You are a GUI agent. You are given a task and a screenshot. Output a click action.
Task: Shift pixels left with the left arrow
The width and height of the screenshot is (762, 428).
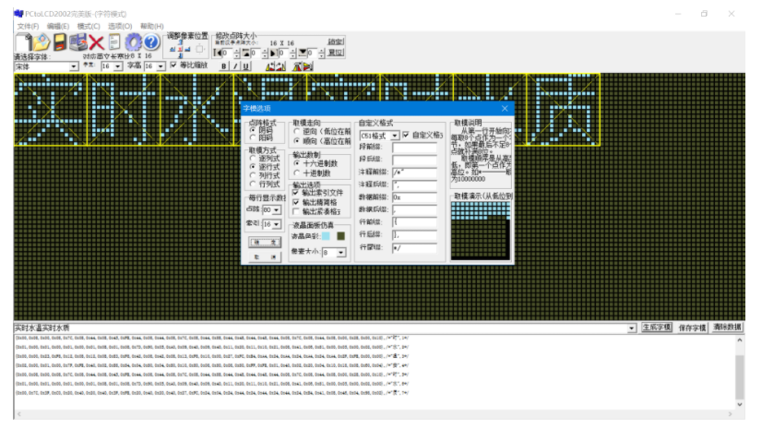[x=173, y=49]
